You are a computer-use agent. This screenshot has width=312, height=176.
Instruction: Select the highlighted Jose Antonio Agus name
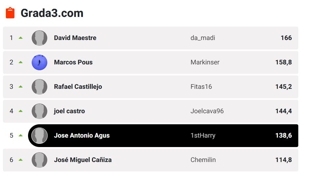(82, 136)
